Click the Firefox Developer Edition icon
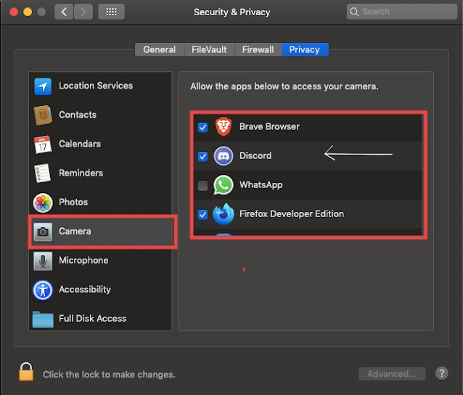The image size is (463, 395). pyautogui.click(x=224, y=214)
